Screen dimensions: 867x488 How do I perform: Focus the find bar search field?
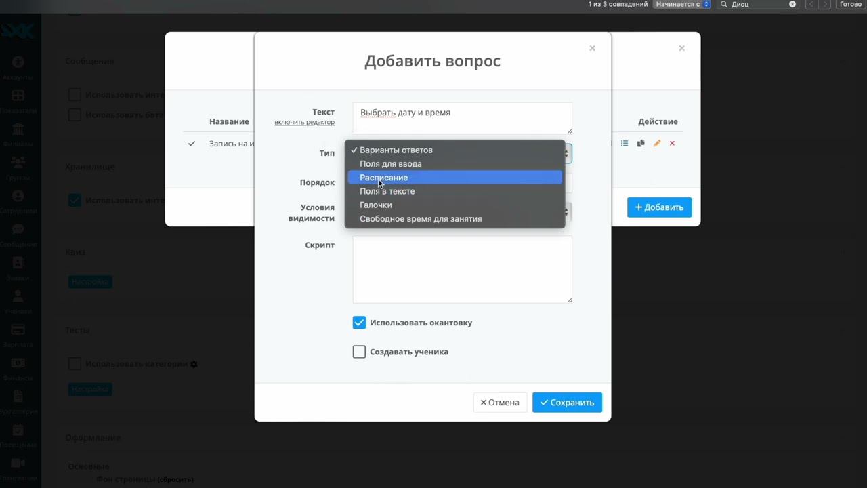759,4
